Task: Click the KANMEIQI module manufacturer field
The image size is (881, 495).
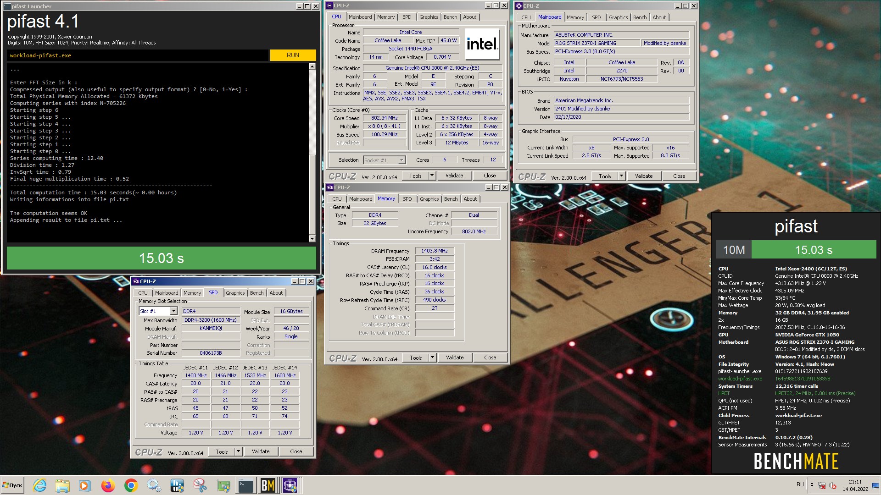Action: click(x=211, y=328)
